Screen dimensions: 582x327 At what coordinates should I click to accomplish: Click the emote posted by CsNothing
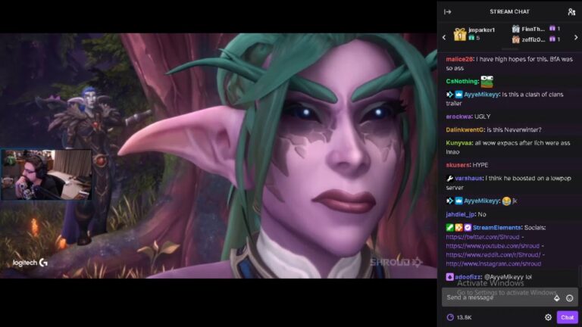[x=487, y=81]
